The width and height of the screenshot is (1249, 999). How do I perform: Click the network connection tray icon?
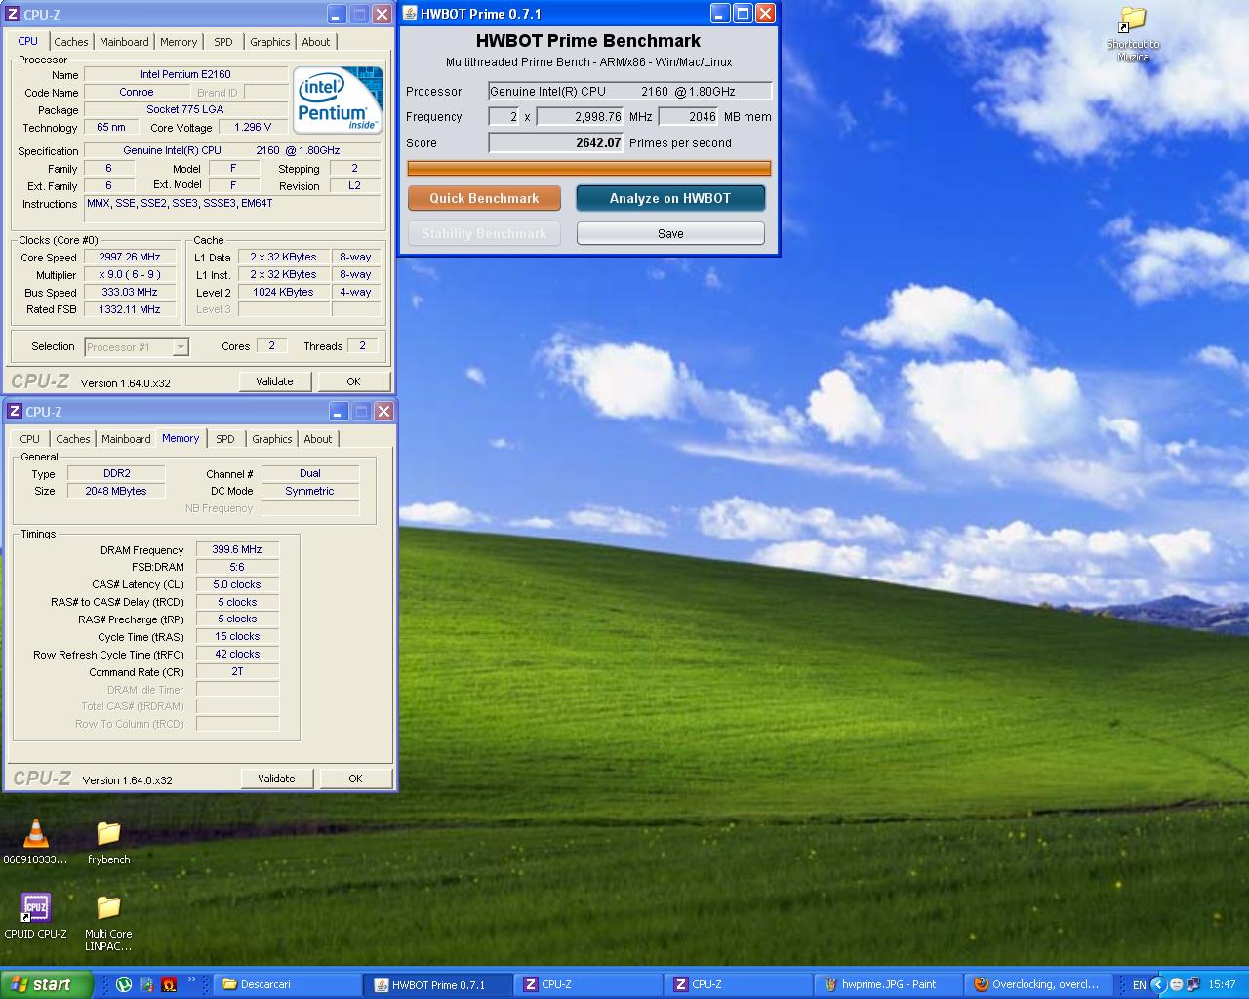click(x=1192, y=984)
